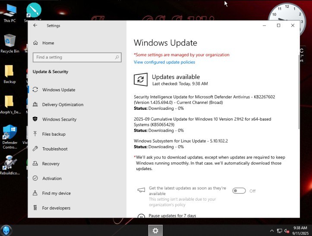Click the Windows Security shield icon
The height and width of the screenshot is (236, 312).
35,119
